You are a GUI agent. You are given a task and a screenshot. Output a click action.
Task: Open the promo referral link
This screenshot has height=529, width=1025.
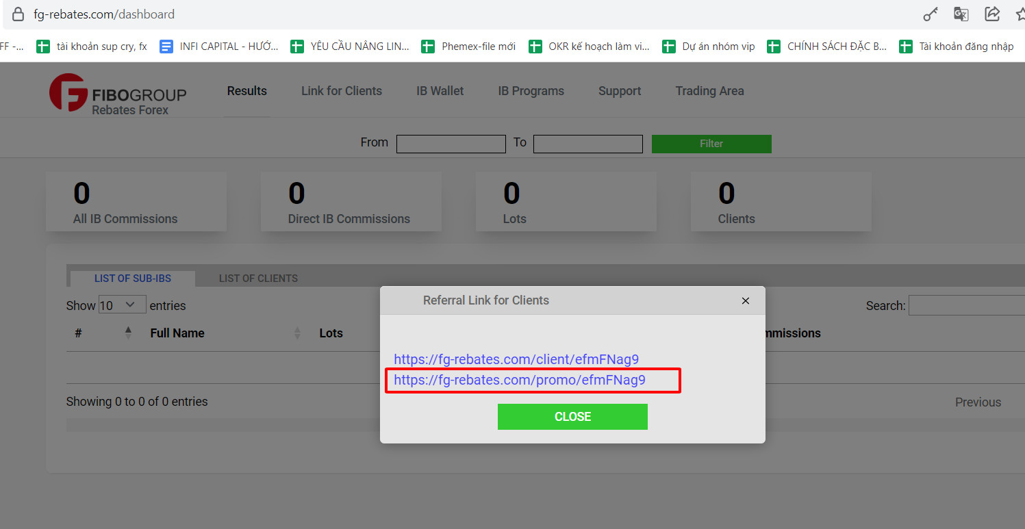(x=520, y=380)
